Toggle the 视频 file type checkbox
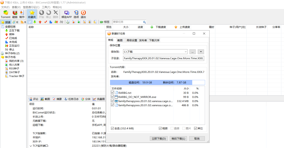The width and height of the screenshot is (284, 148). (x=160, y=128)
